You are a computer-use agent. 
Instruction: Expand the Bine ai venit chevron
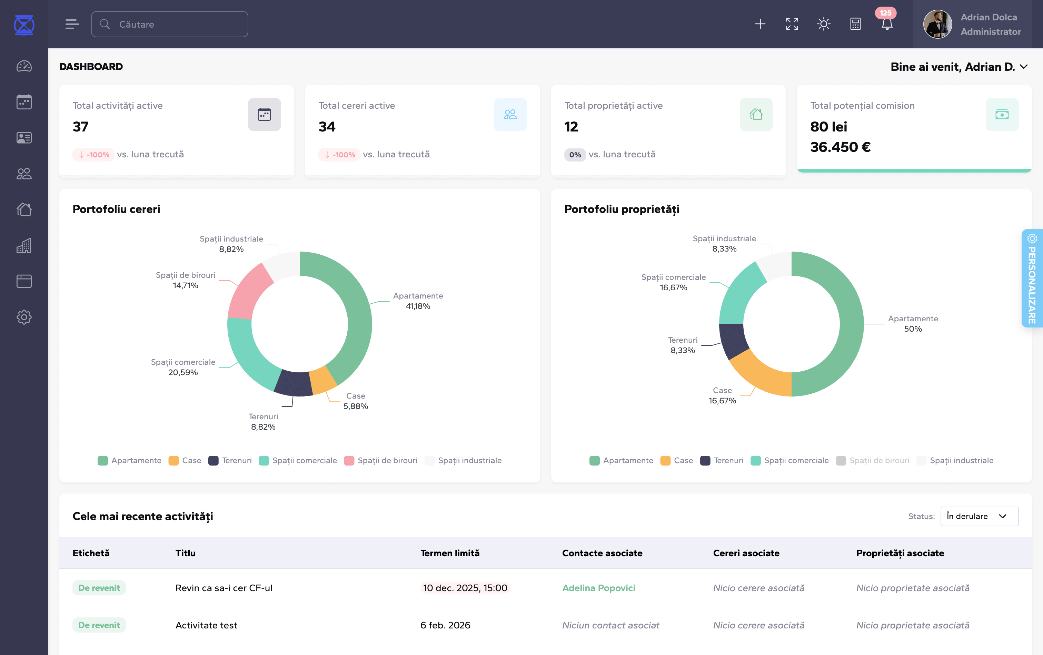click(x=1024, y=67)
